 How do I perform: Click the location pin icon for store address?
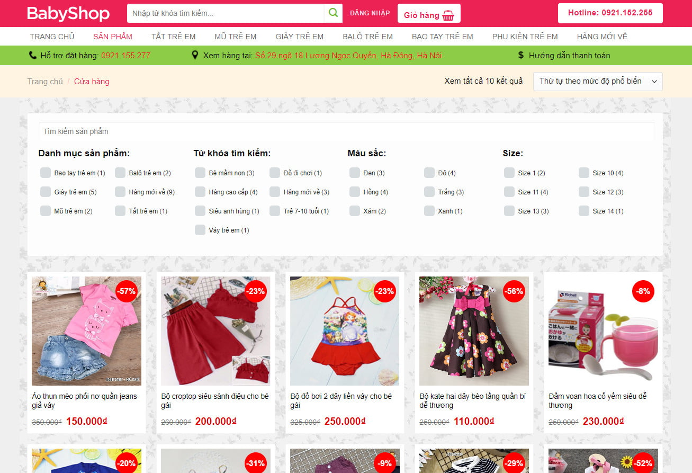[195, 55]
